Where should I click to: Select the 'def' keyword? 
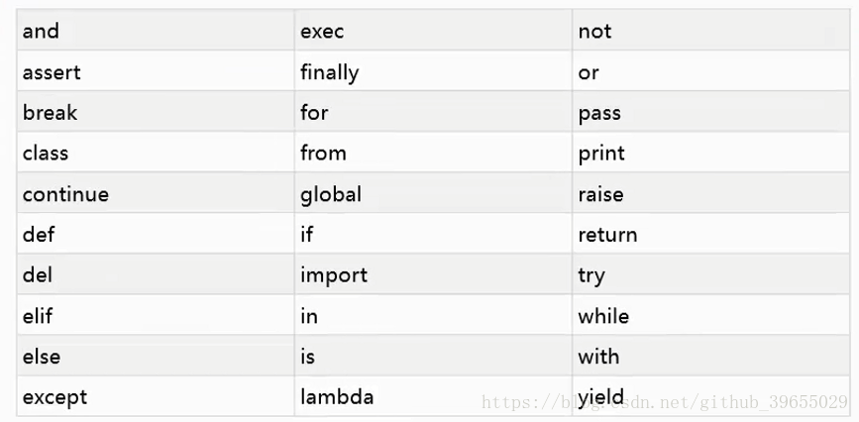39,235
